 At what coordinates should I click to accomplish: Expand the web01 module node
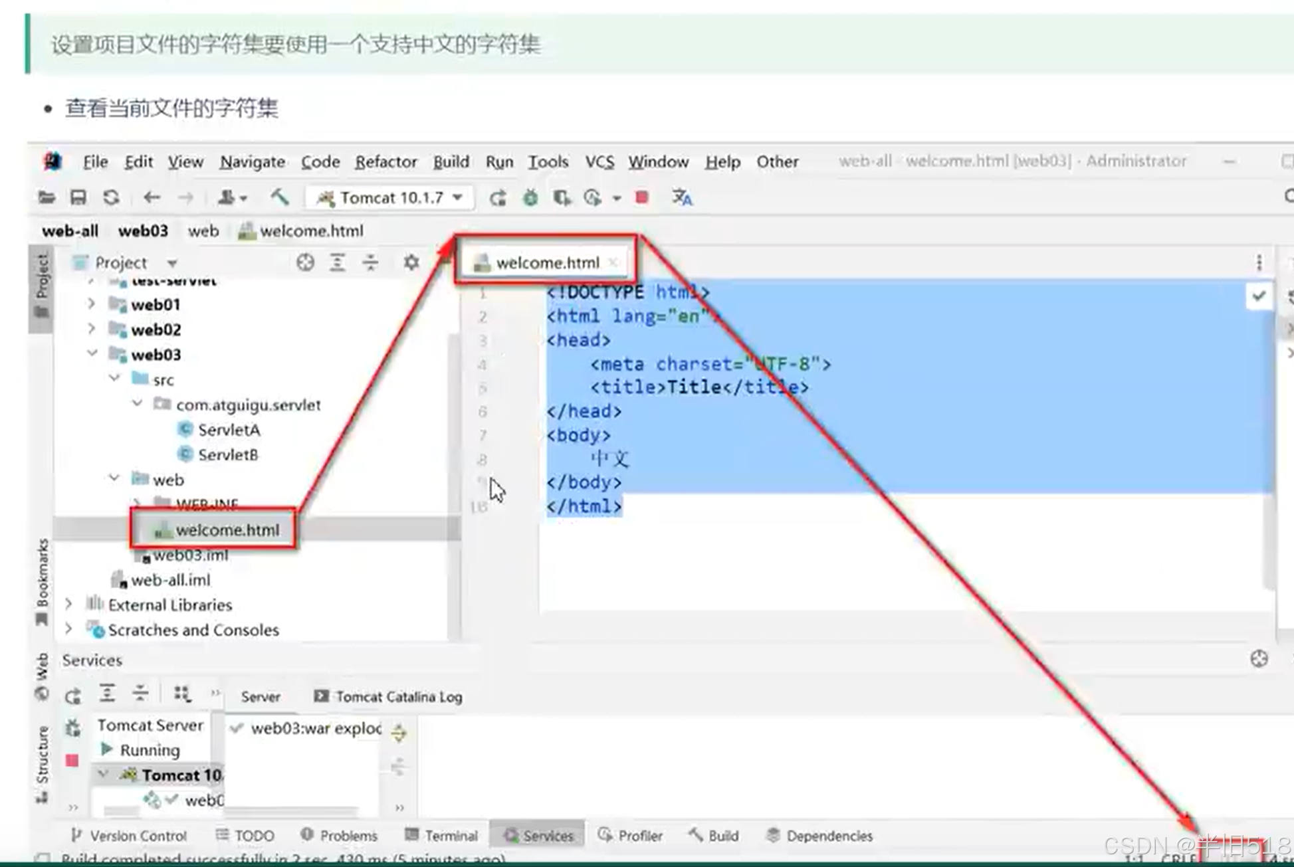91,304
